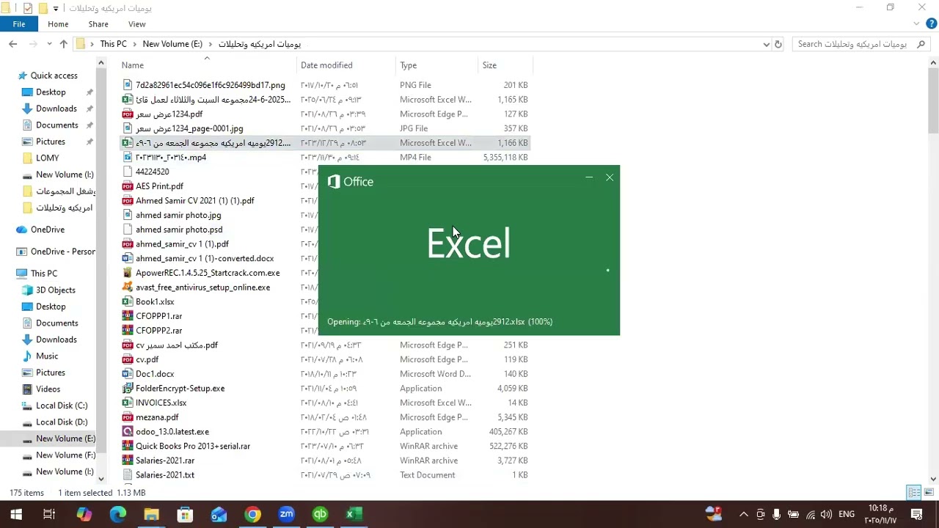
Task: Open the View ribbon tab
Action: pyautogui.click(x=137, y=24)
